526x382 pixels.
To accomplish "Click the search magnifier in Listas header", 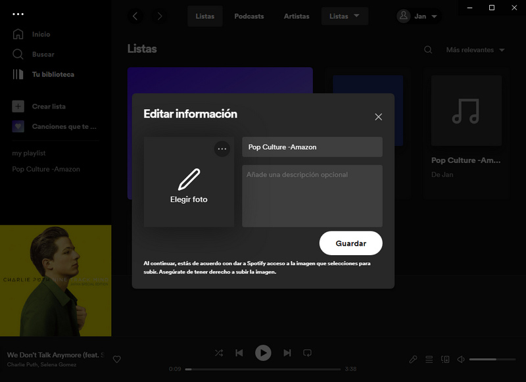I will click(x=428, y=50).
